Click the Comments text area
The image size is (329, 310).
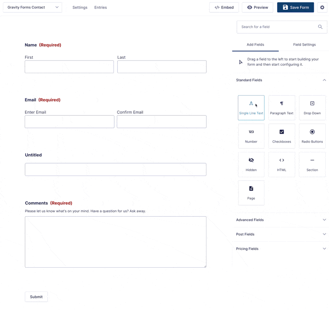tap(116, 242)
